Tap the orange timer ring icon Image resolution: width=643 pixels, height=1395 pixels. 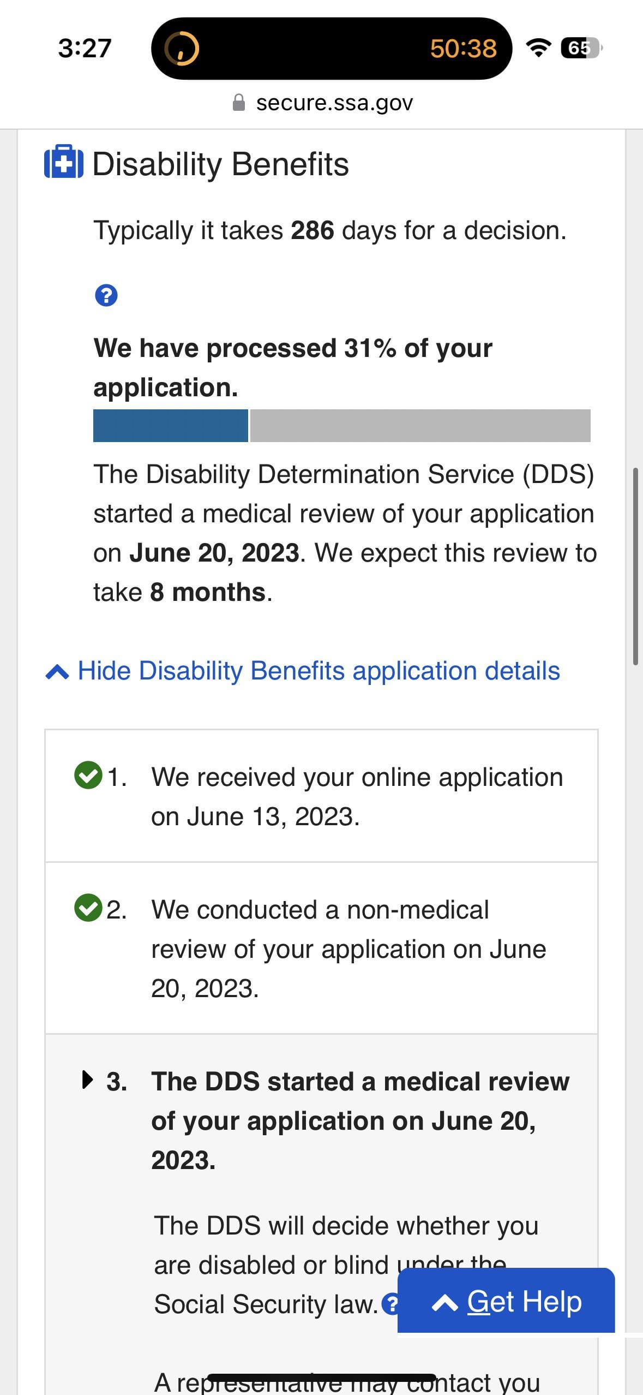click(x=182, y=48)
